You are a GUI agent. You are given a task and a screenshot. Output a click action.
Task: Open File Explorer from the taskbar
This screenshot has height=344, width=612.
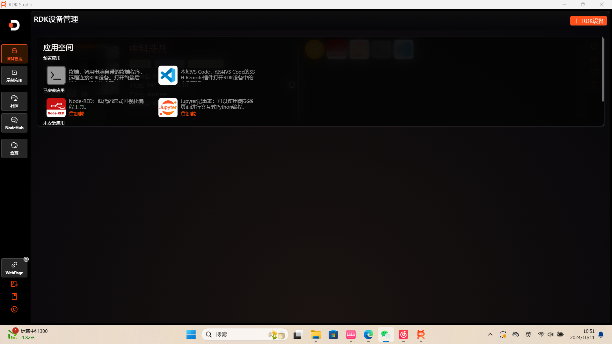[316, 334]
